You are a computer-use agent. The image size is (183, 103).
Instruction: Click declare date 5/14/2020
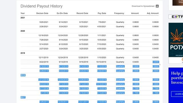44,44
